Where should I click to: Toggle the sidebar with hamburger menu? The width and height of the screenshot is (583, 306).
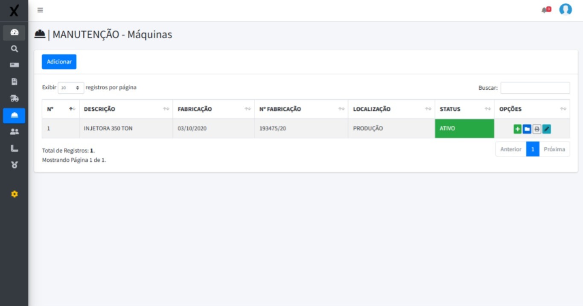40,10
